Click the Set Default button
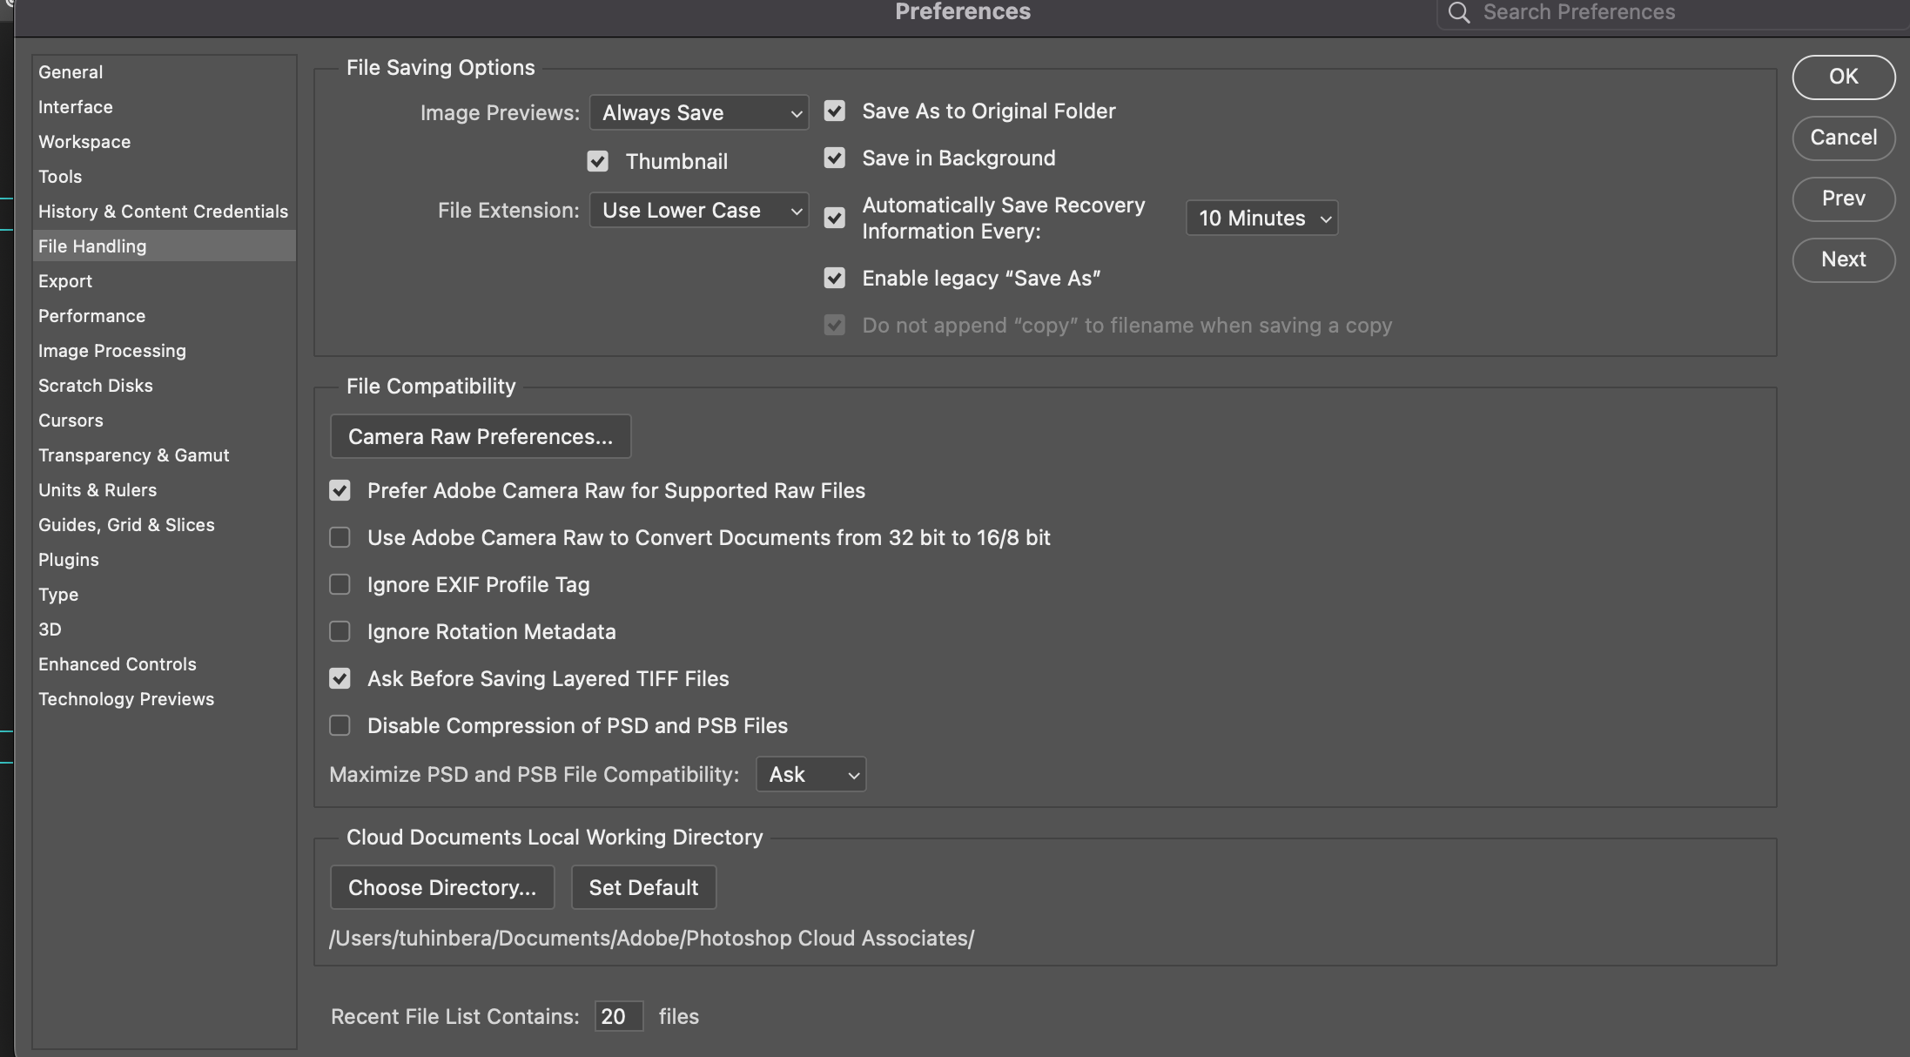 tap(642, 886)
